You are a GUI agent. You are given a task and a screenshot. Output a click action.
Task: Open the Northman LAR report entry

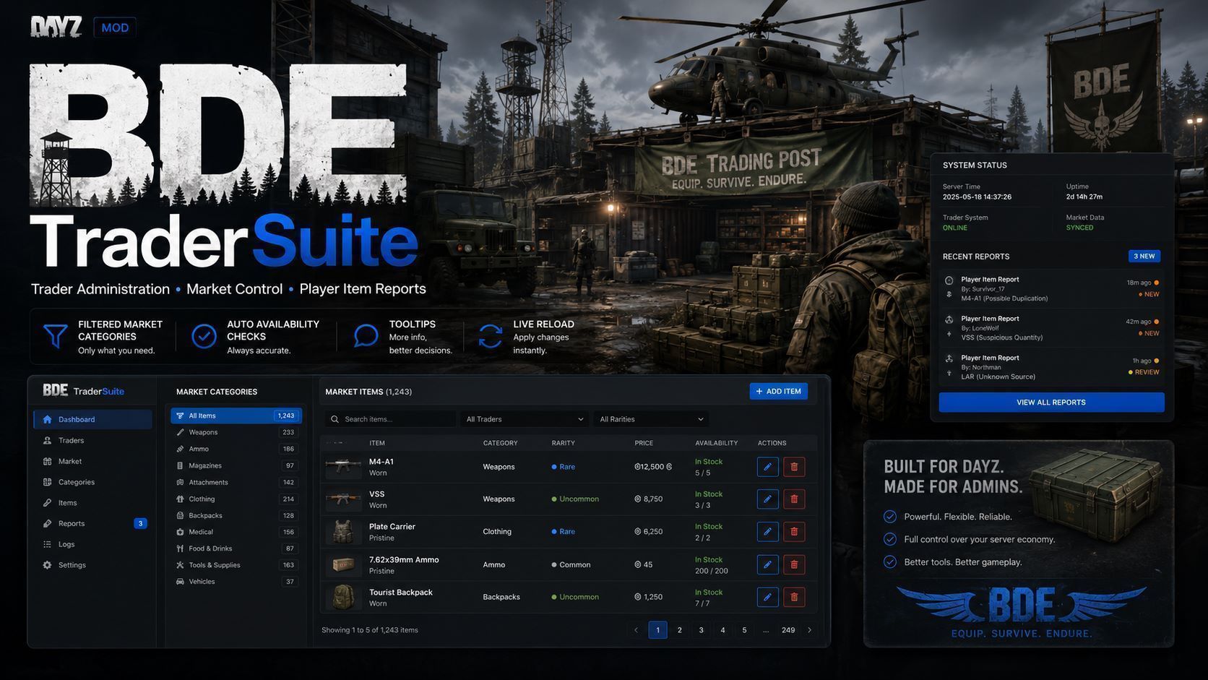[1051, 367]
